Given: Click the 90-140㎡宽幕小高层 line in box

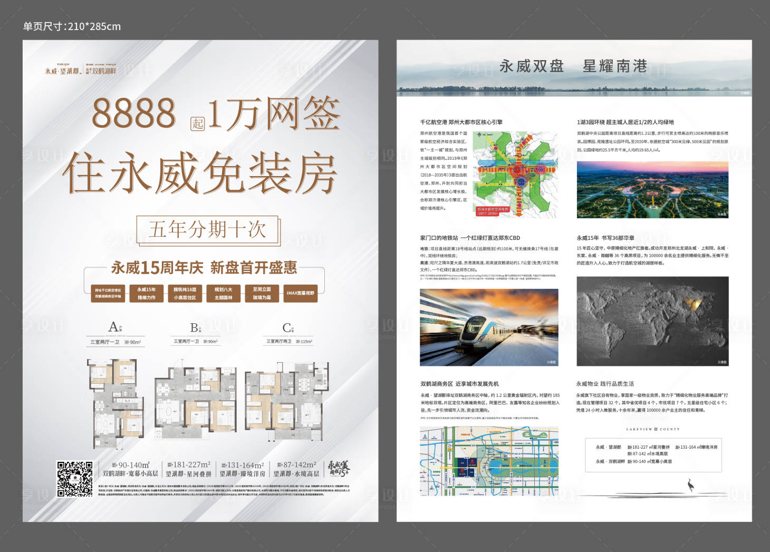Looking at the screenshot, I should click(650, 461).
